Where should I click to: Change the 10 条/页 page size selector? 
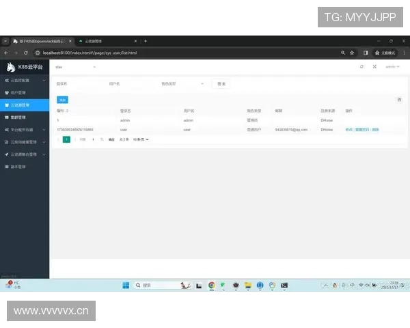141,139
